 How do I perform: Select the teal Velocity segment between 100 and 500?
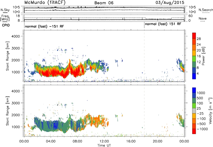click(x=194, y=101)
